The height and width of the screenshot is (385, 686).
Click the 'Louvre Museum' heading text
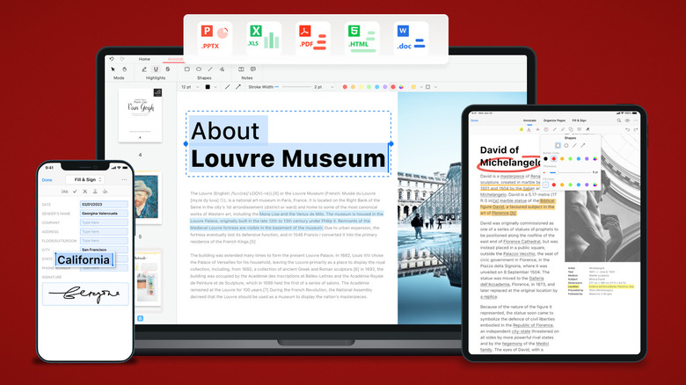point(288,158)
